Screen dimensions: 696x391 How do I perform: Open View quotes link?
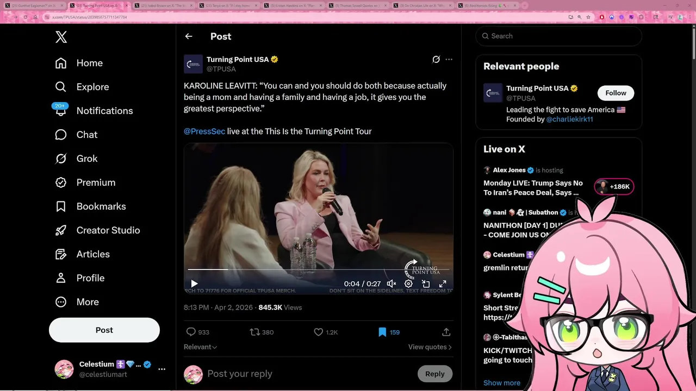point(430,347)
